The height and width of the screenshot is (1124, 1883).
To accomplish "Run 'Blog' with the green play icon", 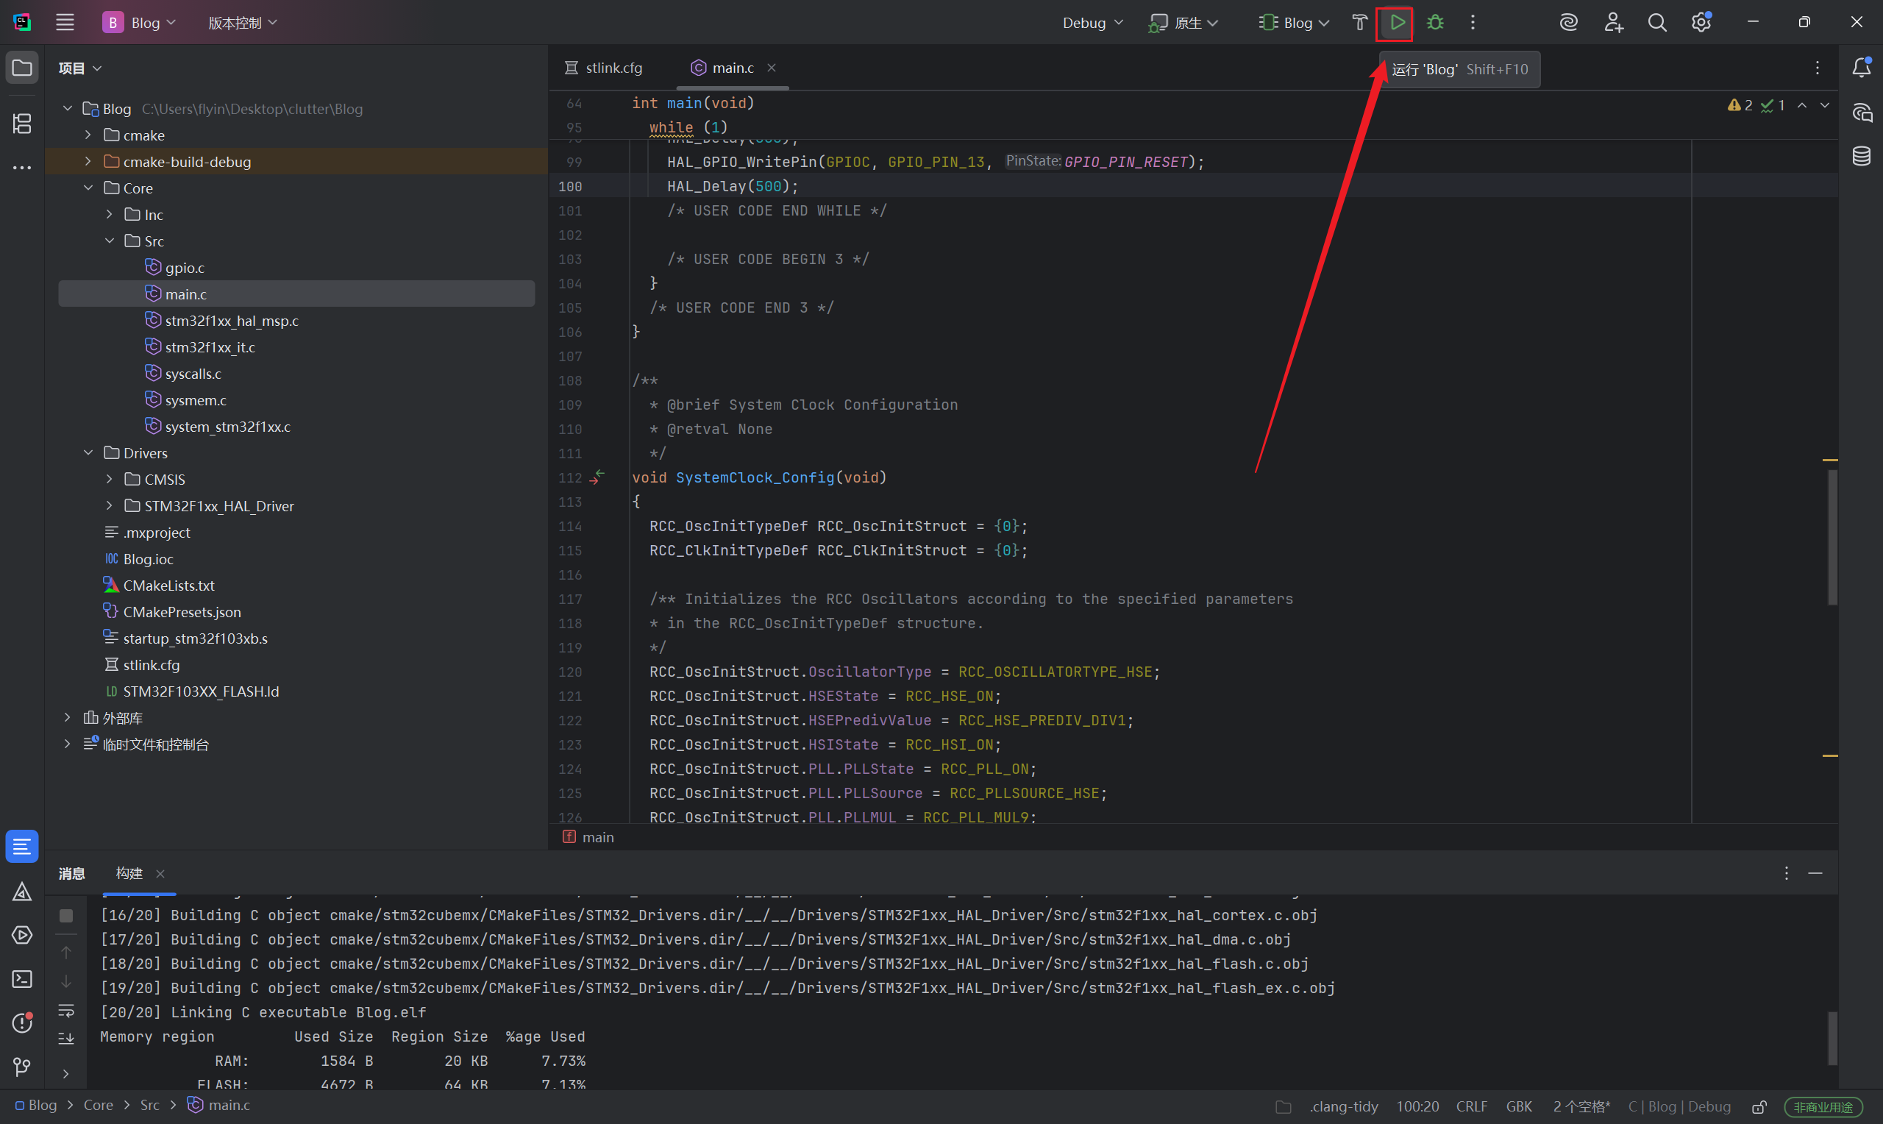I will click(1396, 23).
